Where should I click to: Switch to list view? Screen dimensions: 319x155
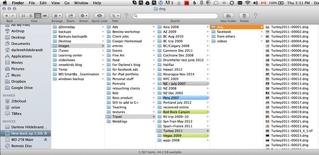31,16
